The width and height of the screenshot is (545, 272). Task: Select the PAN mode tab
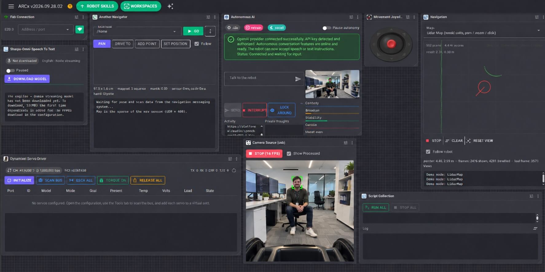[102, 44]
